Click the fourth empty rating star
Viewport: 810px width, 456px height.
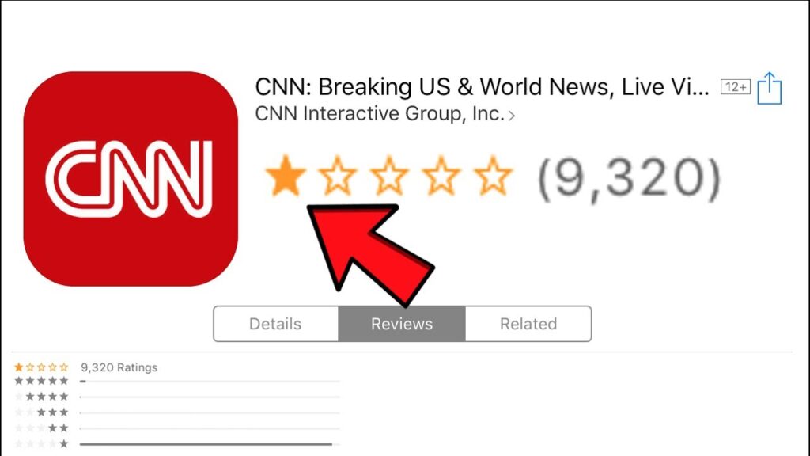[441, 177]
